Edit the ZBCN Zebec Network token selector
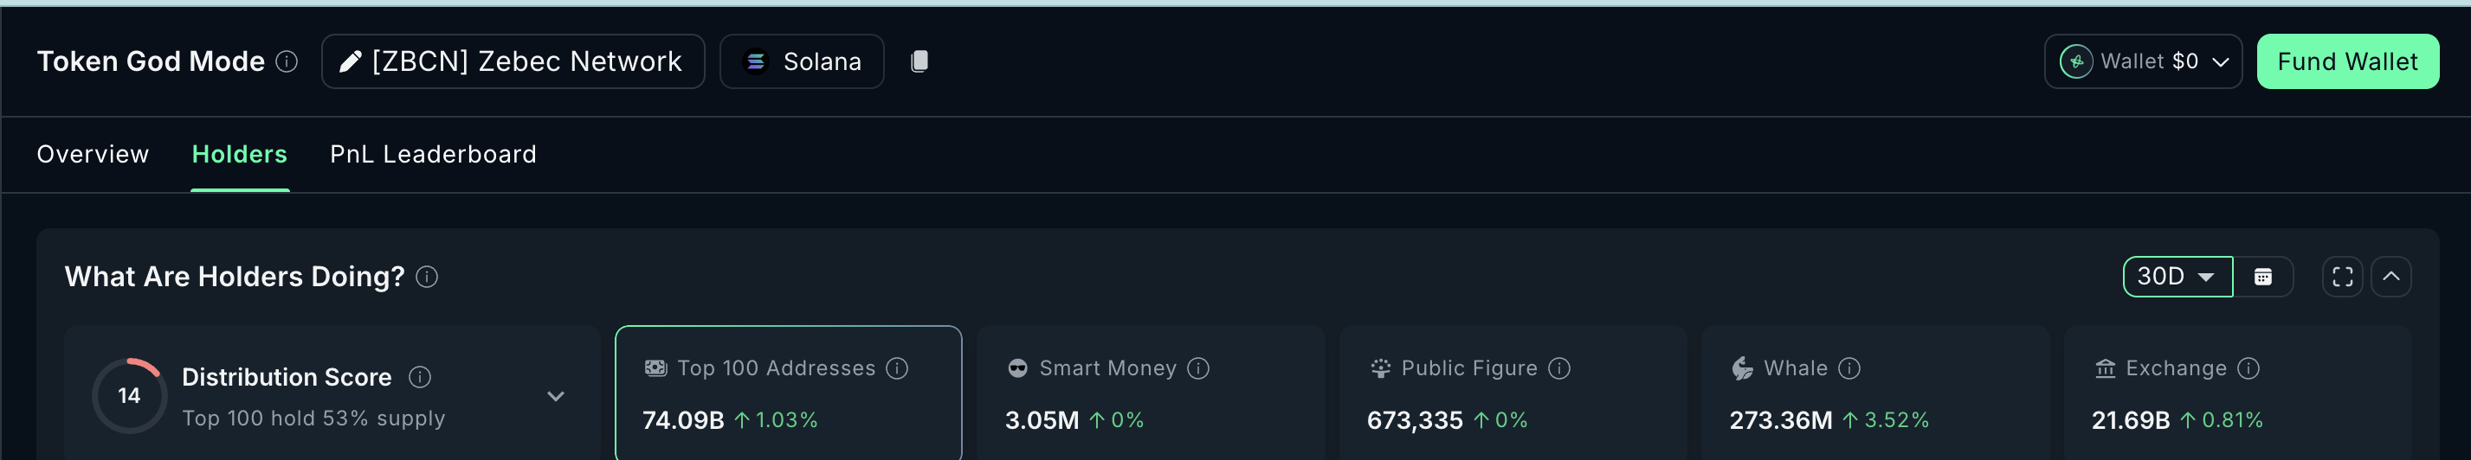The image size is (2471, 460). point(513,61)
